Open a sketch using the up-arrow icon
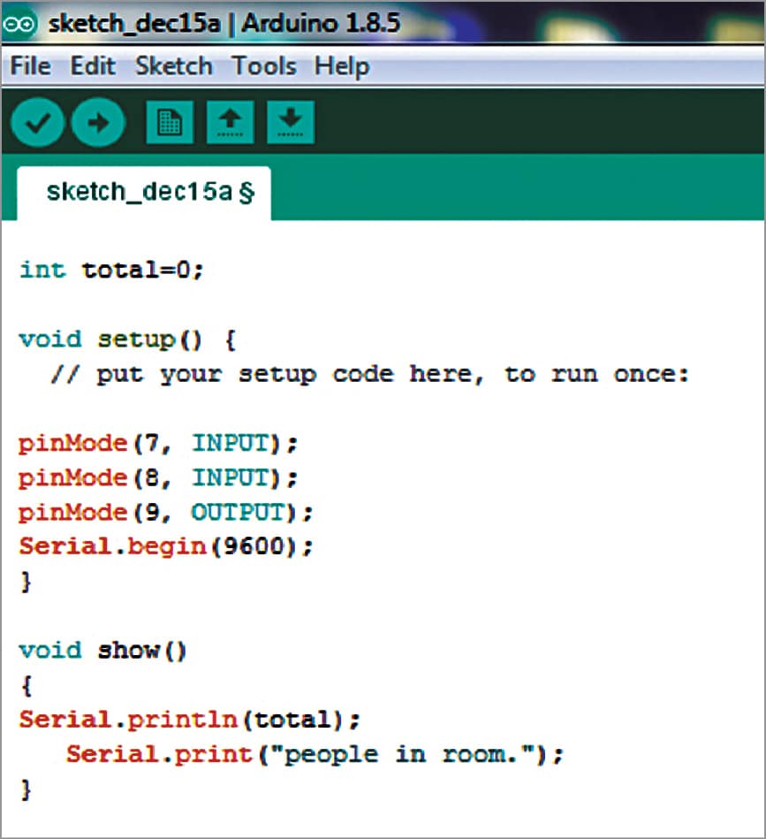This screenshot has height=839, width=766. (230, 122)
